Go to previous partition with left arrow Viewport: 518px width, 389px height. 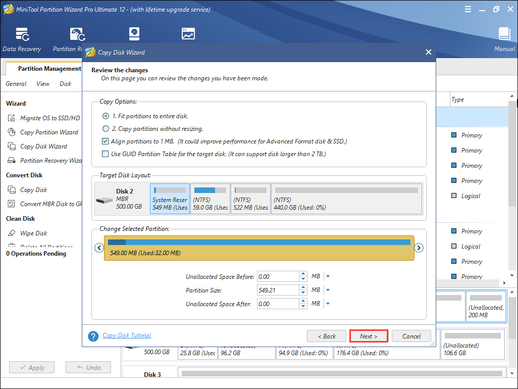coord(99,248)
